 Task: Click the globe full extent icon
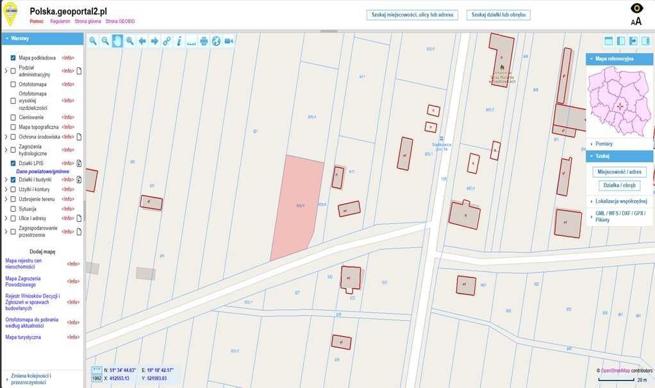pos(216,41)
